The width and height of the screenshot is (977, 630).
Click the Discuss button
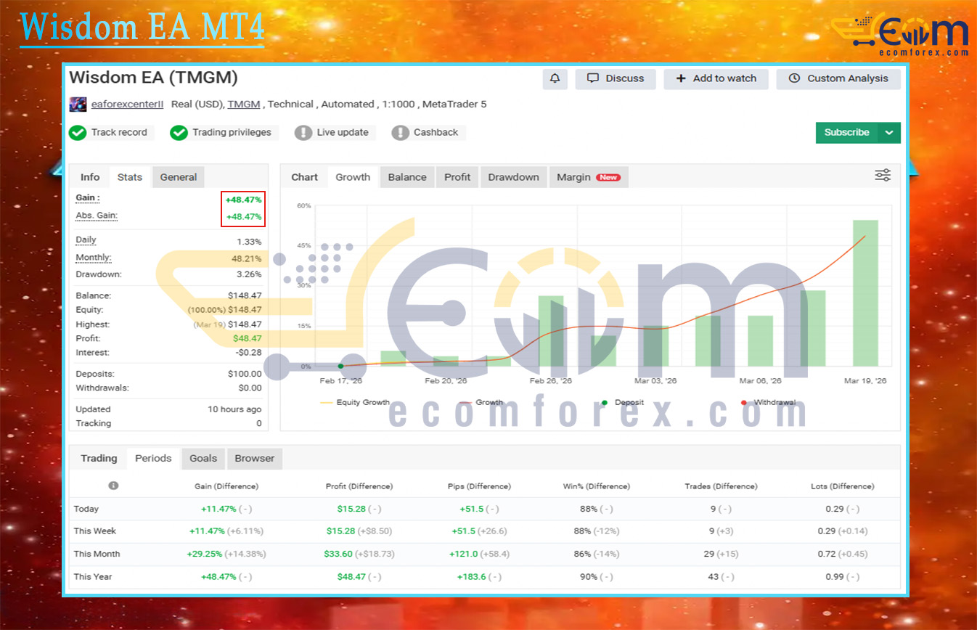pos(616,78)
